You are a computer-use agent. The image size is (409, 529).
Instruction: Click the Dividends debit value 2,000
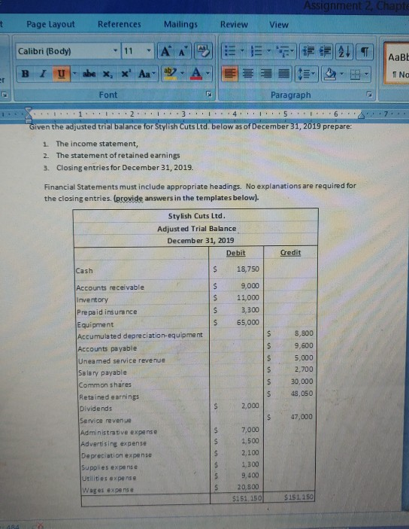pos(250,406)
